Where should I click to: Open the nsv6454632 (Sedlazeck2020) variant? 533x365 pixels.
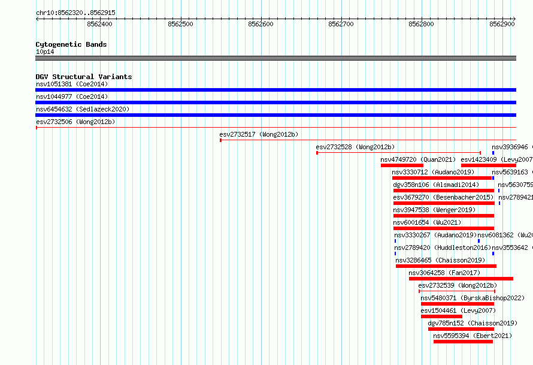click(83, 109)
